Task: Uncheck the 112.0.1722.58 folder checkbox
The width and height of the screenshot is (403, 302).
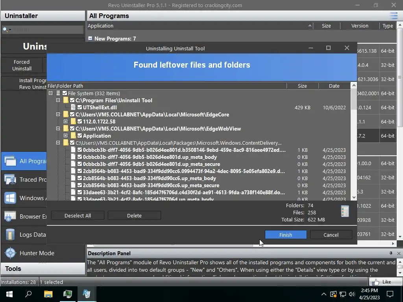Action: click(x=79, y=122)
